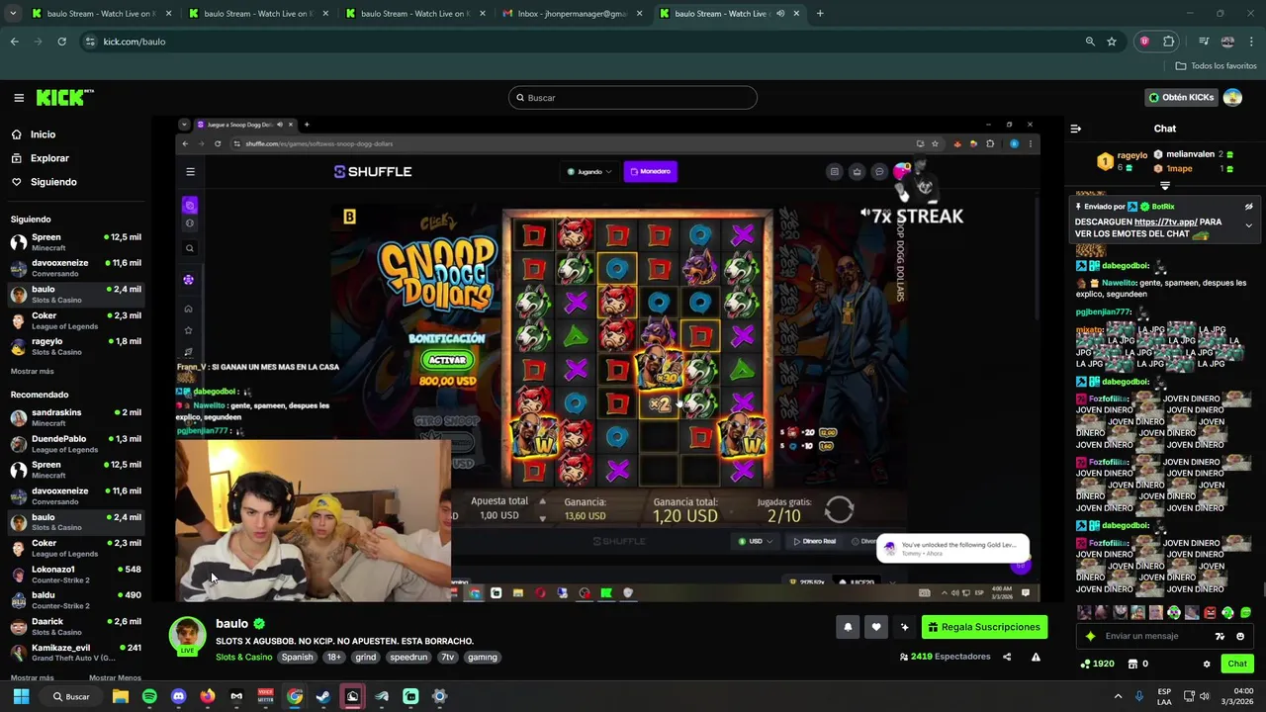
Task: Click the browser back arrow
Action: pos(14,42)
